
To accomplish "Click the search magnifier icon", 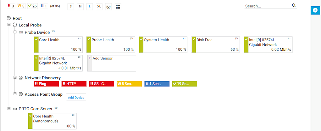I will [294, 5].
